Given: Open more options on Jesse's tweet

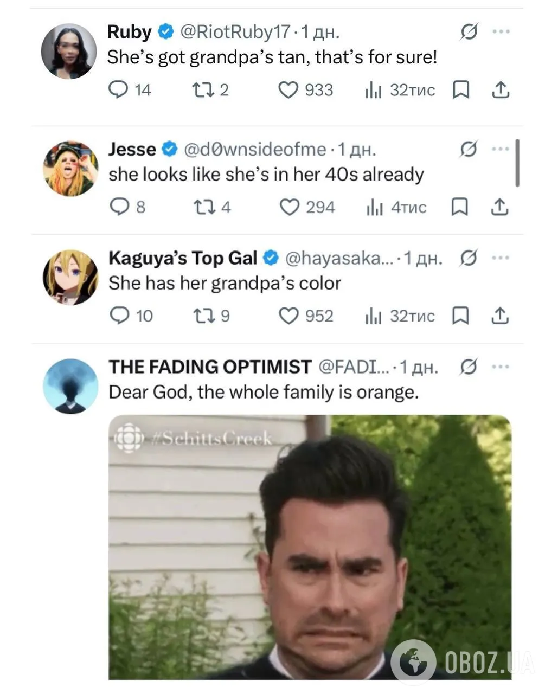Looking at the screenshot, I should tap(500, 149).
